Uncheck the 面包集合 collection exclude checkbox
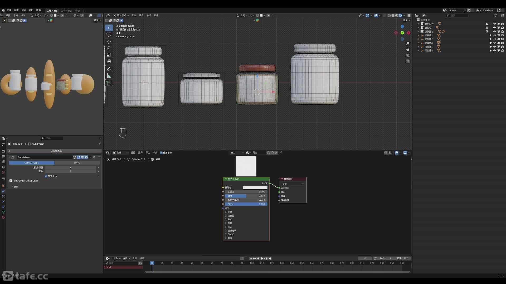The image size is (506, 284). [x=487, y=24]
